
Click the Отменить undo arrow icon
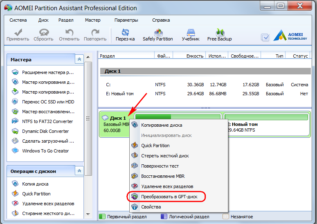coord(69,32)
